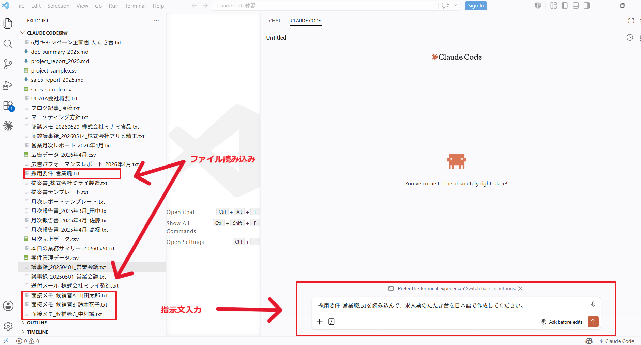Open UDATA会社概要.txt file
641x345 pixels.
pyautogui.click(x=92, y=98)
